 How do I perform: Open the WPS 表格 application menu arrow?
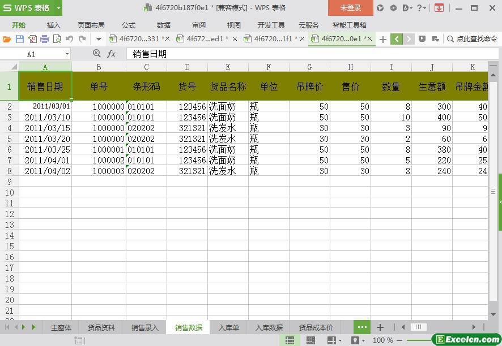click(x=58, y=8)
